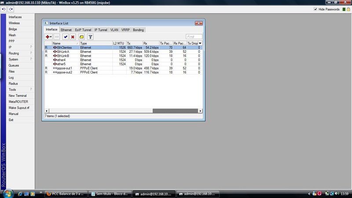Viewport: 352px width, 198px height.
Task: Show hidden tray icons chevron
Action: tap(309, 194)
